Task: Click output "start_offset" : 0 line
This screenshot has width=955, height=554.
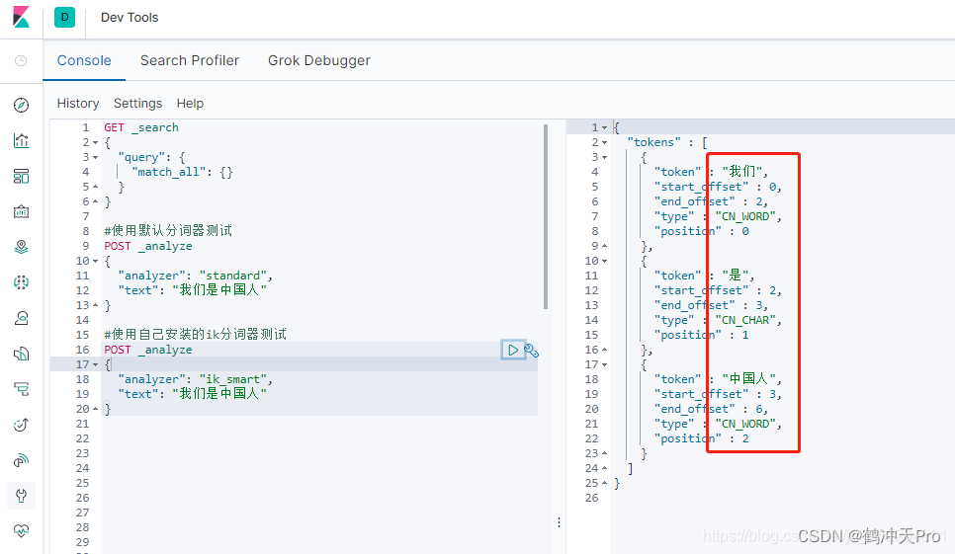Action: (718, 187)
